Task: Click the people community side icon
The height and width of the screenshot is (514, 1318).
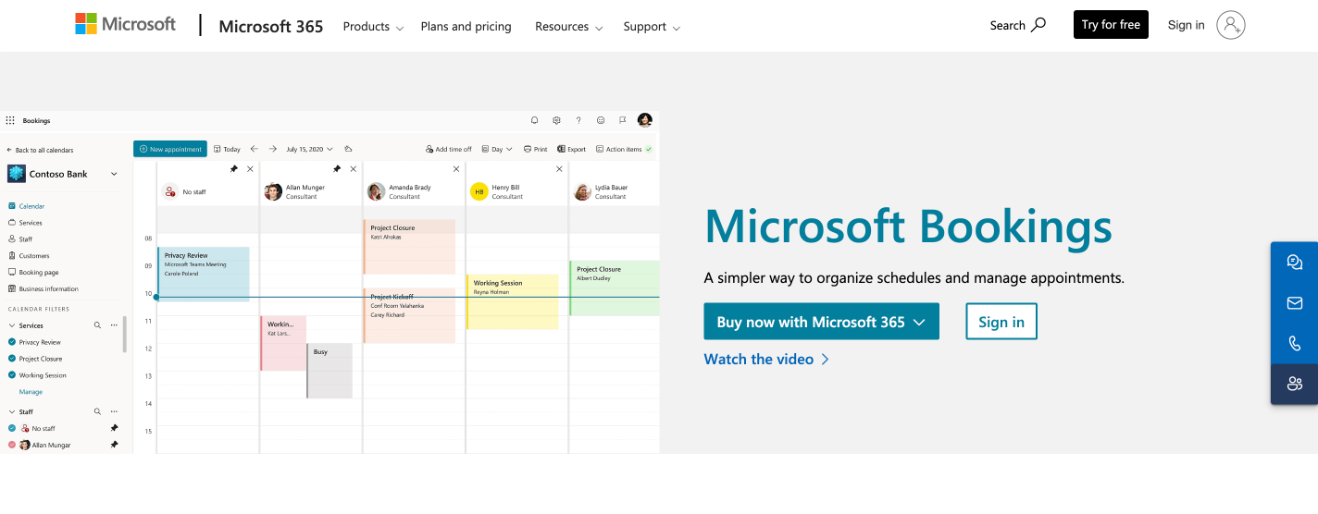Action: pos(1295,385)
